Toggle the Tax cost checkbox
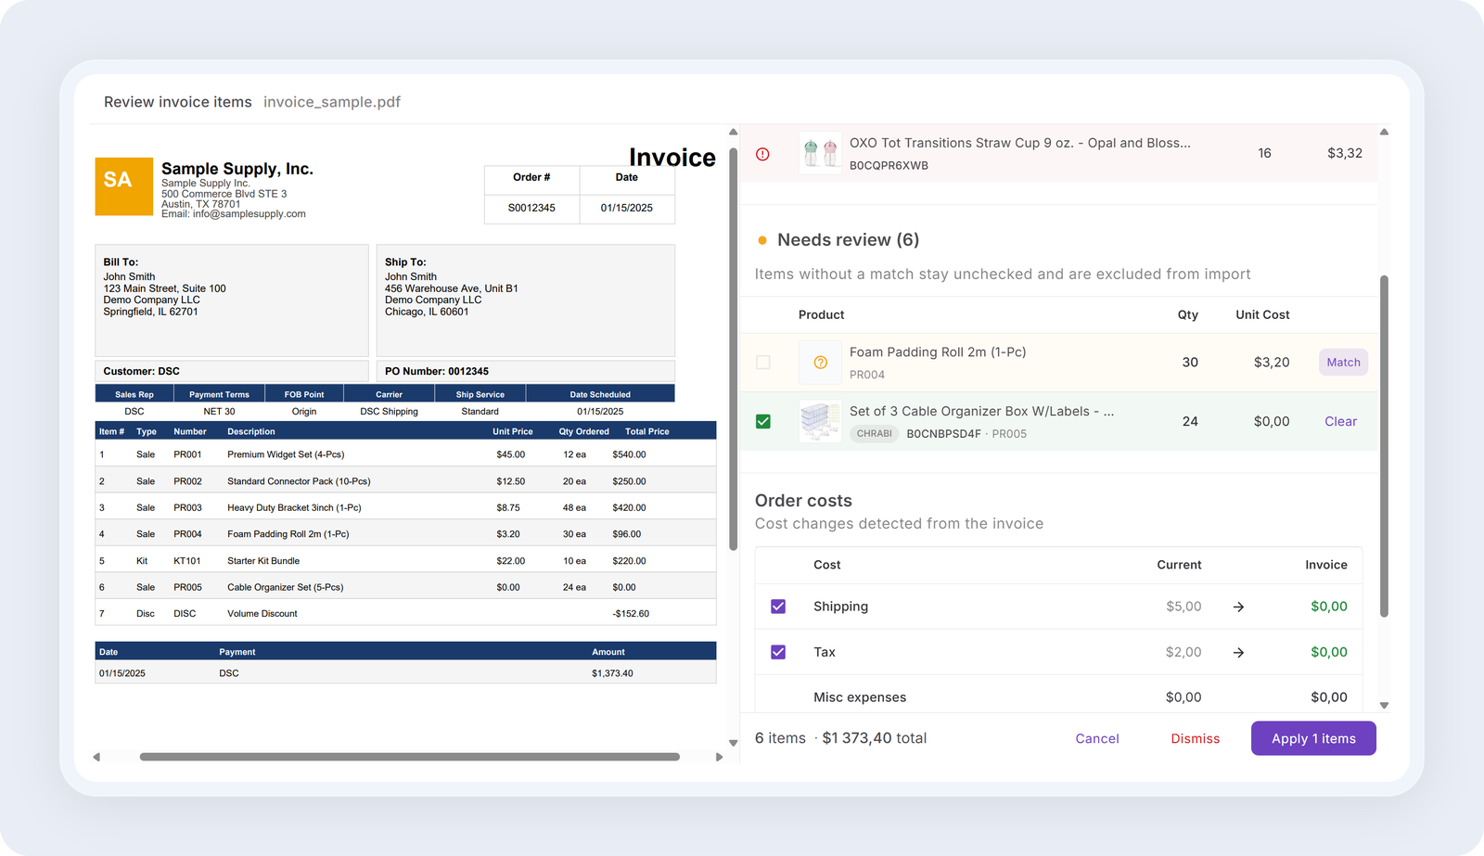This screenshot has width=1484, height=856. pos(778,652)
